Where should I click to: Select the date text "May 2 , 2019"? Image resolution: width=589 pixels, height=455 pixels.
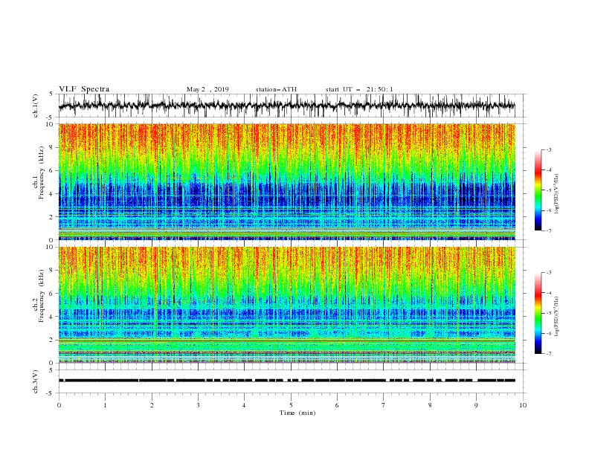coord(207,89)
